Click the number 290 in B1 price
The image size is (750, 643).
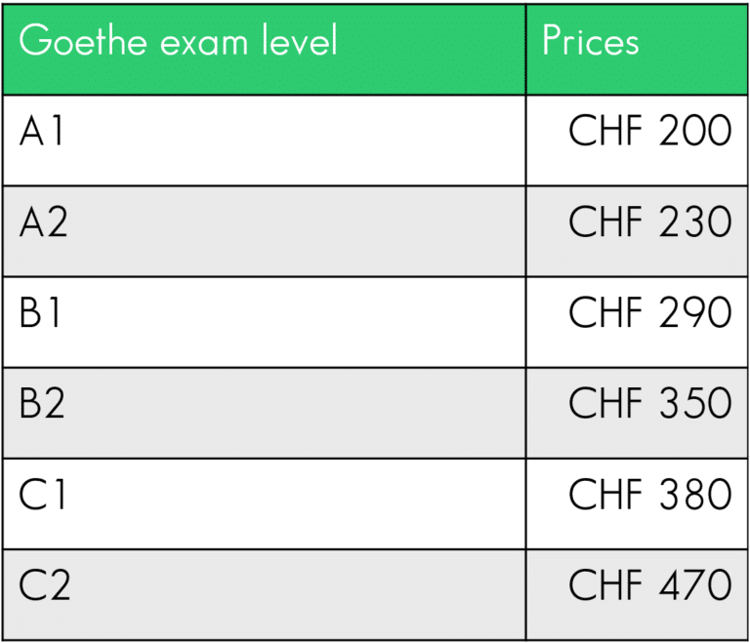click(694, 313)
